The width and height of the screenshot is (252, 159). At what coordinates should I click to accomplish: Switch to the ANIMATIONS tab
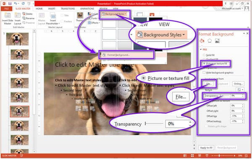coord(87,9)
